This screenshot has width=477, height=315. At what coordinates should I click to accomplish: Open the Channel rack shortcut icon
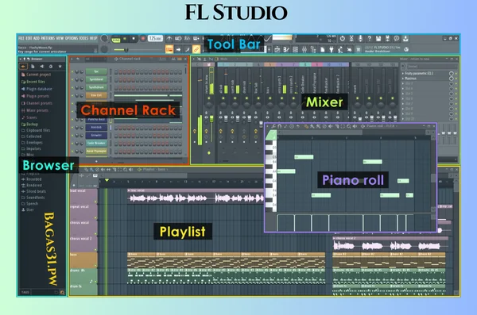[295, 49]
